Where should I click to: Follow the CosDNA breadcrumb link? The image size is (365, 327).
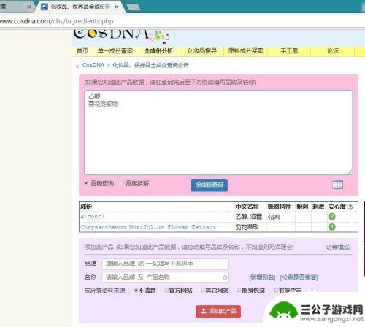(93, 65)
